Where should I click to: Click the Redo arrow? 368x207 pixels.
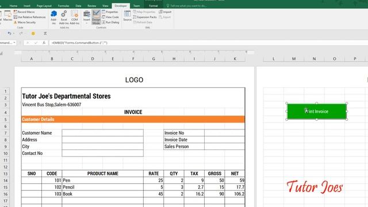click(x=21, y=33)
